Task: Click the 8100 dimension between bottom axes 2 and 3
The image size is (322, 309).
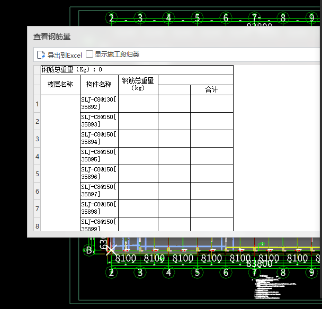Action: tap(126, 258)
